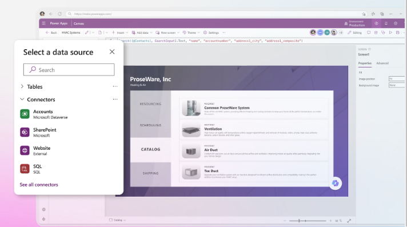Viewport: 407px width, 227px height.
Task: Click the Common ProseWare System thumbnail
Action: (191, 108)
